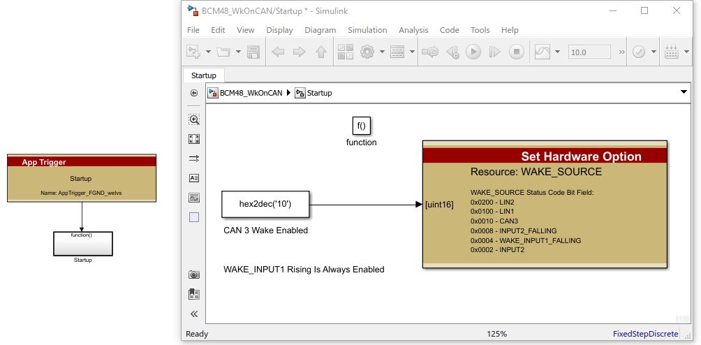Click the Image insertion palette icon
Viewport: 701px width, 345px height.
194,198
